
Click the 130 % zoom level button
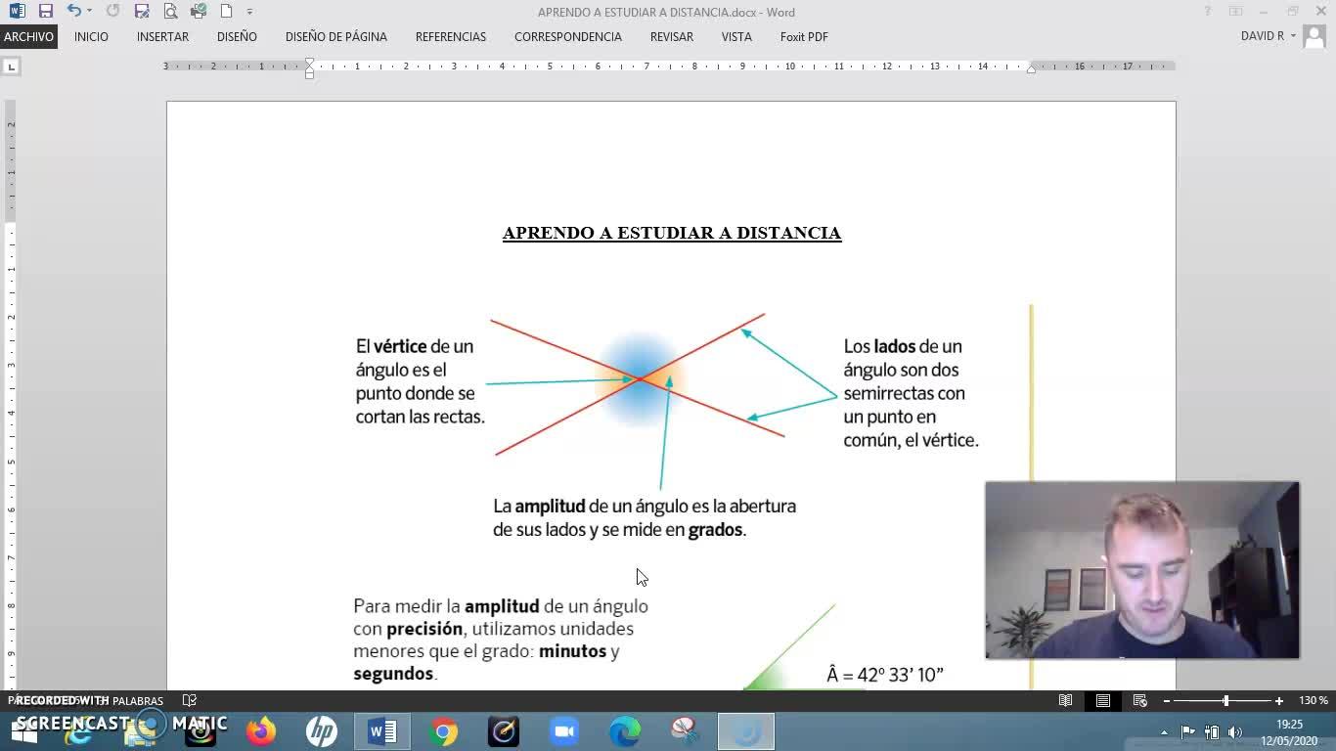pos(1313,700)
